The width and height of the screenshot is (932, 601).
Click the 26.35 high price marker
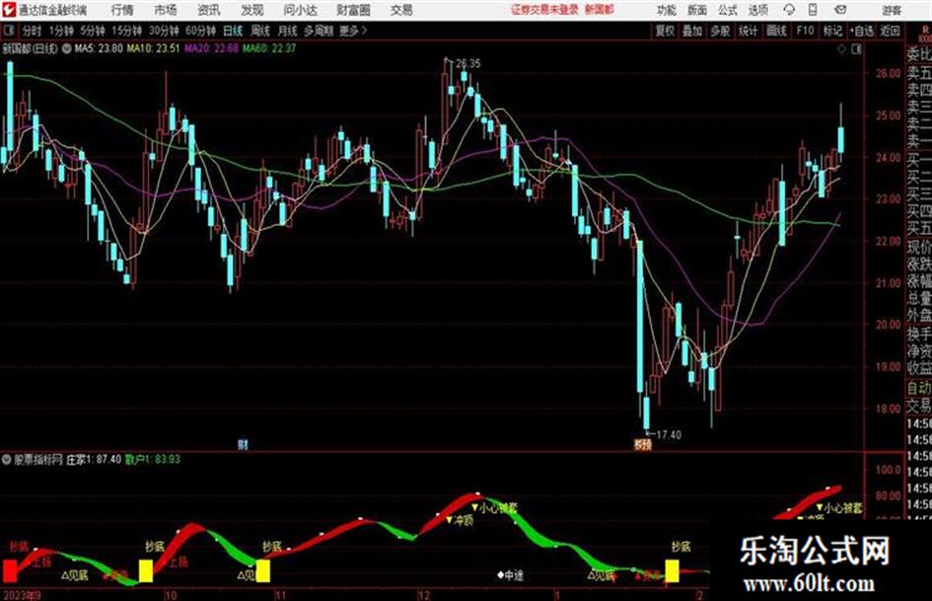(467, 64)
